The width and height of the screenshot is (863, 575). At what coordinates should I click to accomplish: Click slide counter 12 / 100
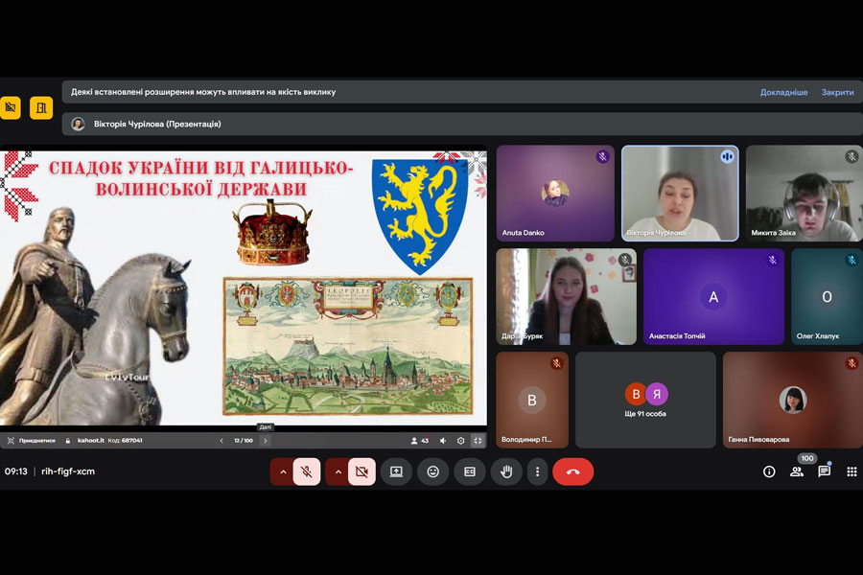[x=244, y=441]
